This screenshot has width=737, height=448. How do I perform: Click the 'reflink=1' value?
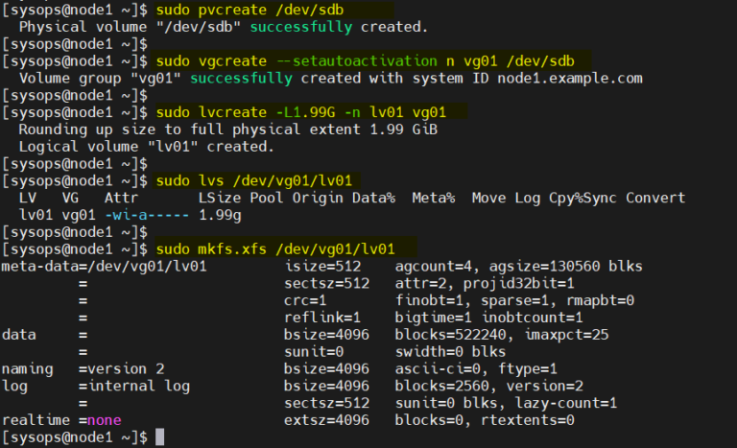click(322, 318)
